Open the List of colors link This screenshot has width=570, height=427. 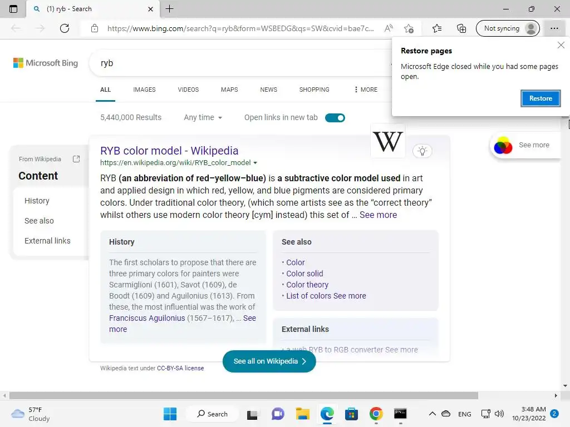pos(308,296)
